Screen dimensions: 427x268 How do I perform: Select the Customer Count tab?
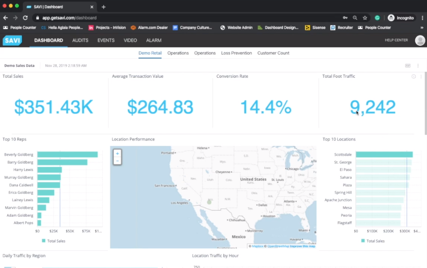click(274, 53)
